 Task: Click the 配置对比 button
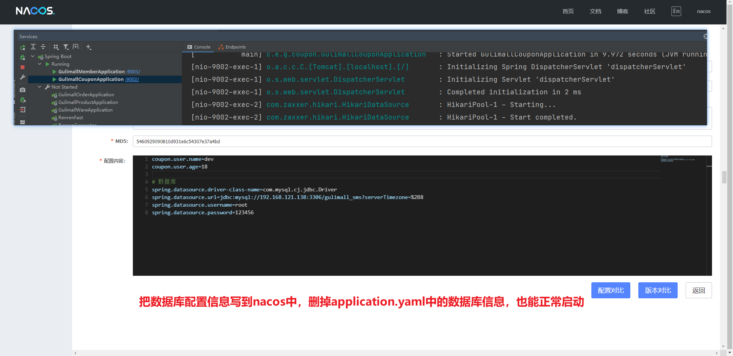point(611,290)
